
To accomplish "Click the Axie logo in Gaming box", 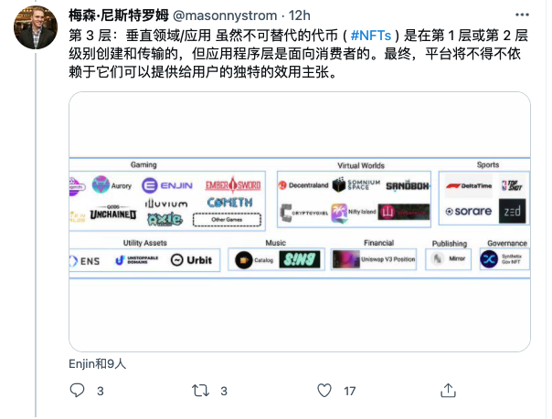I will [165, 219].
